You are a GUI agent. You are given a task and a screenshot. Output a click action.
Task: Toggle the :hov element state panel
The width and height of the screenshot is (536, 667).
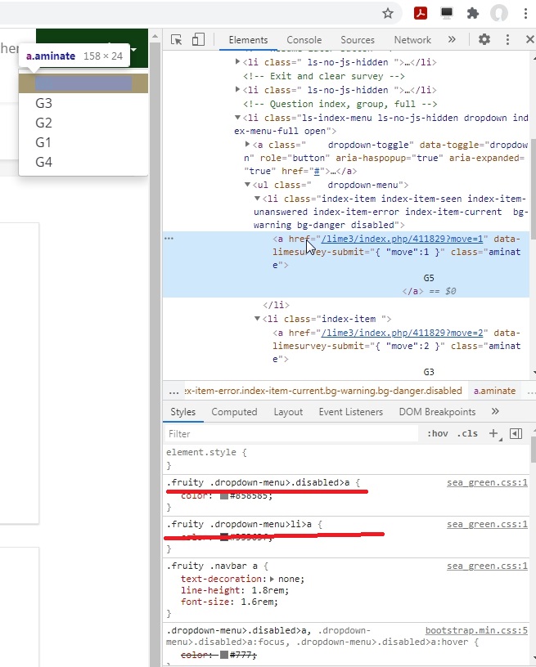click(438, 433)
